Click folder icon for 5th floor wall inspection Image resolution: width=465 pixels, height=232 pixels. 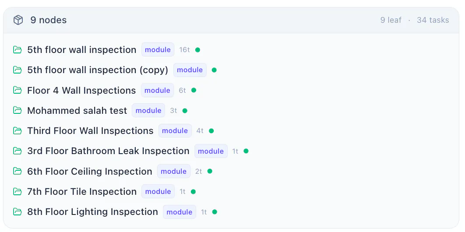(18, 50)
